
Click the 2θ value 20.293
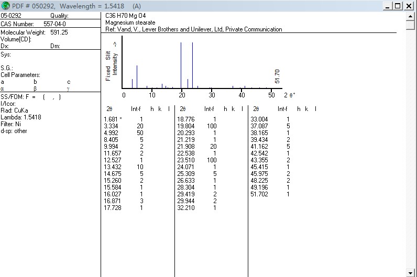tap(186, 133)
